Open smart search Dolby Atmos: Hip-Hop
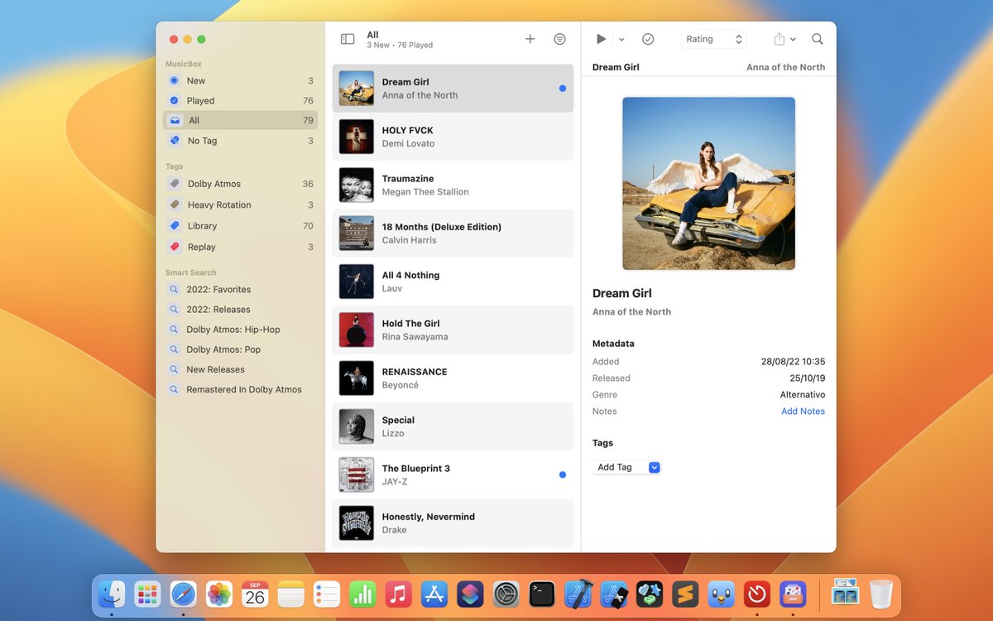Image resolution: width=993 pixels, height=621 pixels. click(x=240, y=330)
